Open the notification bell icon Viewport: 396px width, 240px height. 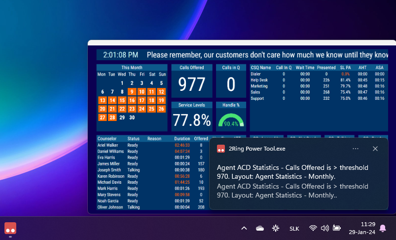click(383, 228)
